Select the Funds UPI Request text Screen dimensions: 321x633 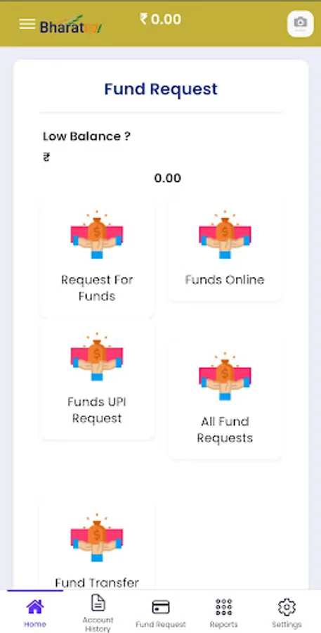click(x=97, y=410)
